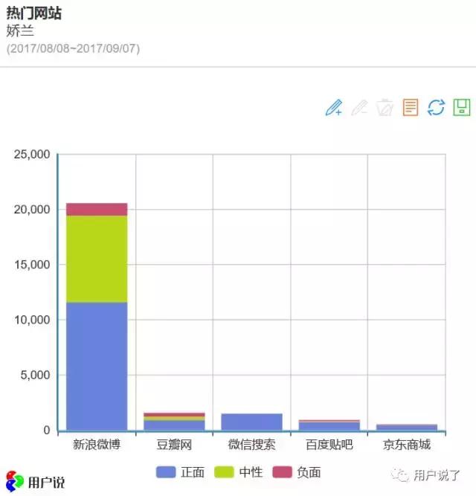Toggle the 负面 legend series

[x=297, y=472]
